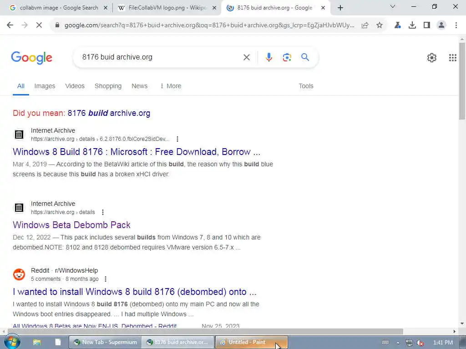The height and width of the screenshot is (349, 466).
Task: Open 'All Windows 8 Betas are Now EN-US' link
Action: 95,326
